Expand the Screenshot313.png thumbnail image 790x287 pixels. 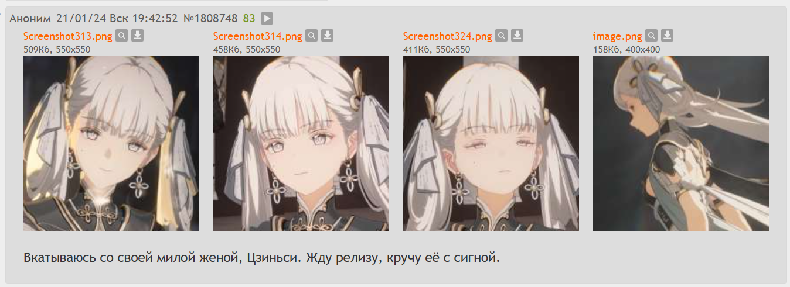[x=111, y=143]
